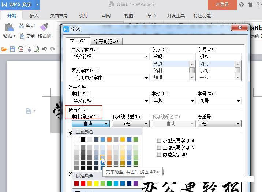Click the Export to PDF icon
The image size is (262, 192).
tap(20, 49)
